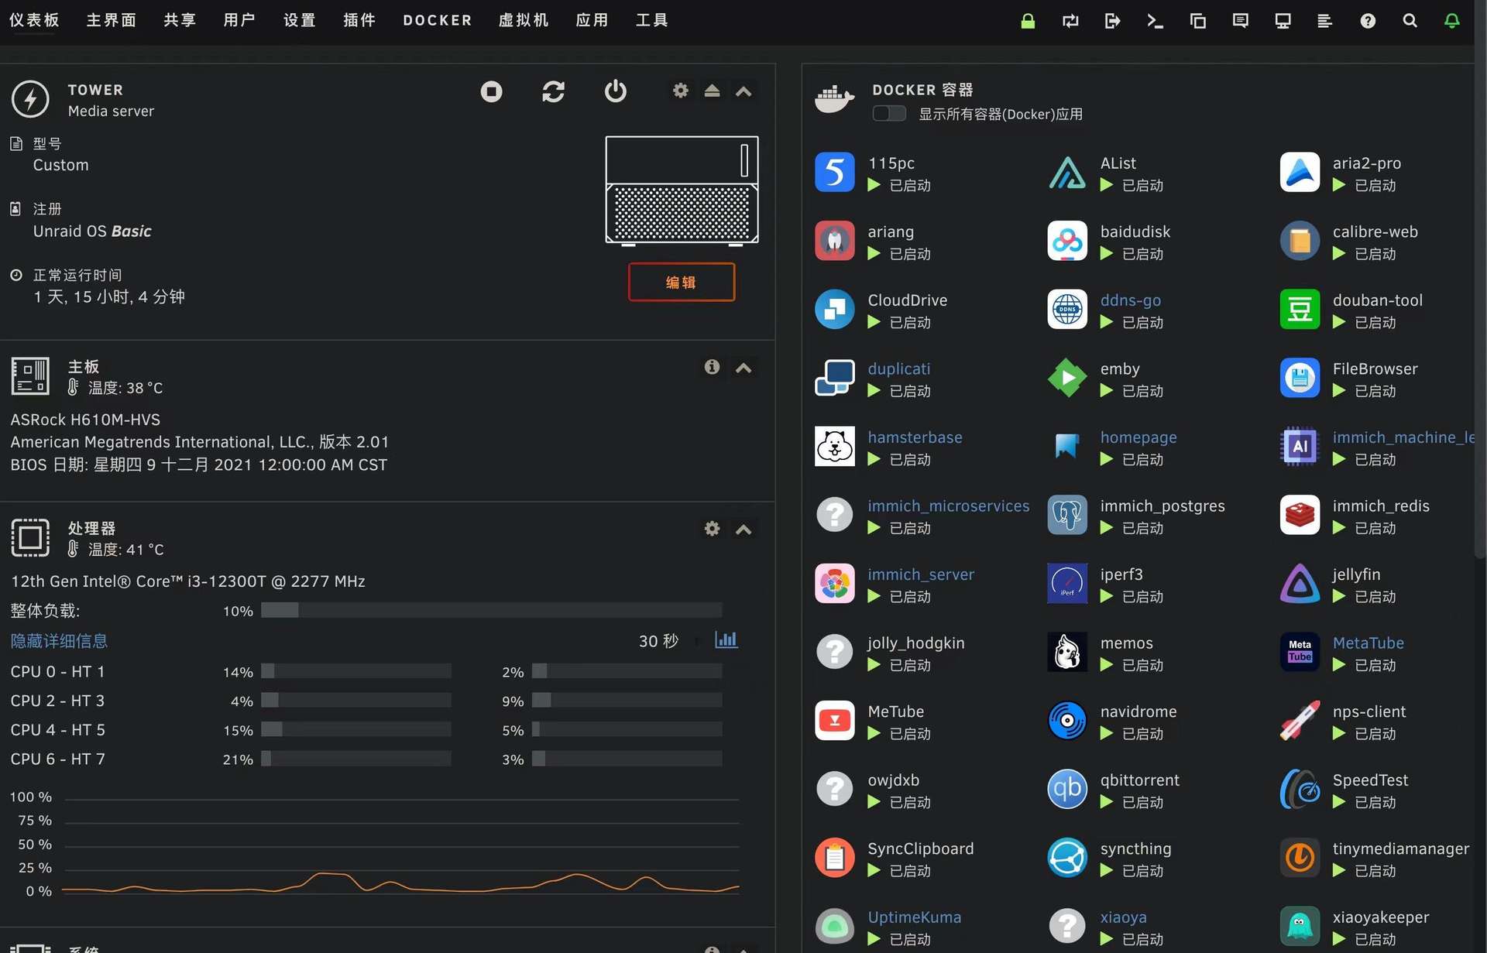Collapse the TOWER panel with its chevron
The image size is (1487, 953).
pyautogui.click(x=743, y=91)
